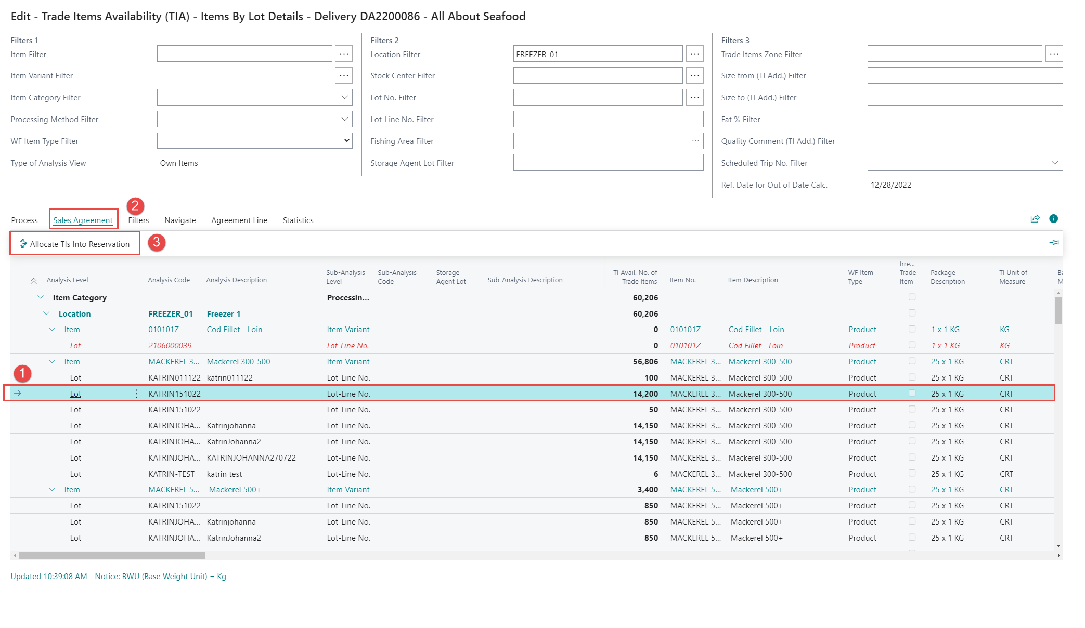Open Item Filter lookup ellipsis button
The height and width of the screenshot is (628, 1085).
[344, 54]
